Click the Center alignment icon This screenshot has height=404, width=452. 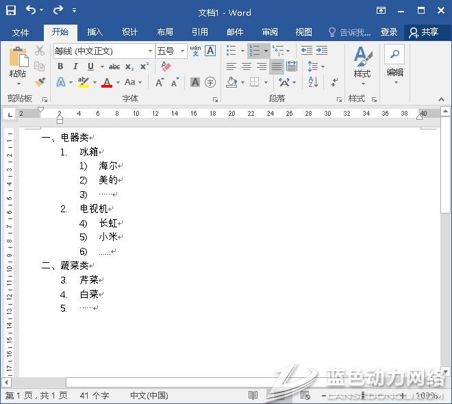(x=247, y=66)
